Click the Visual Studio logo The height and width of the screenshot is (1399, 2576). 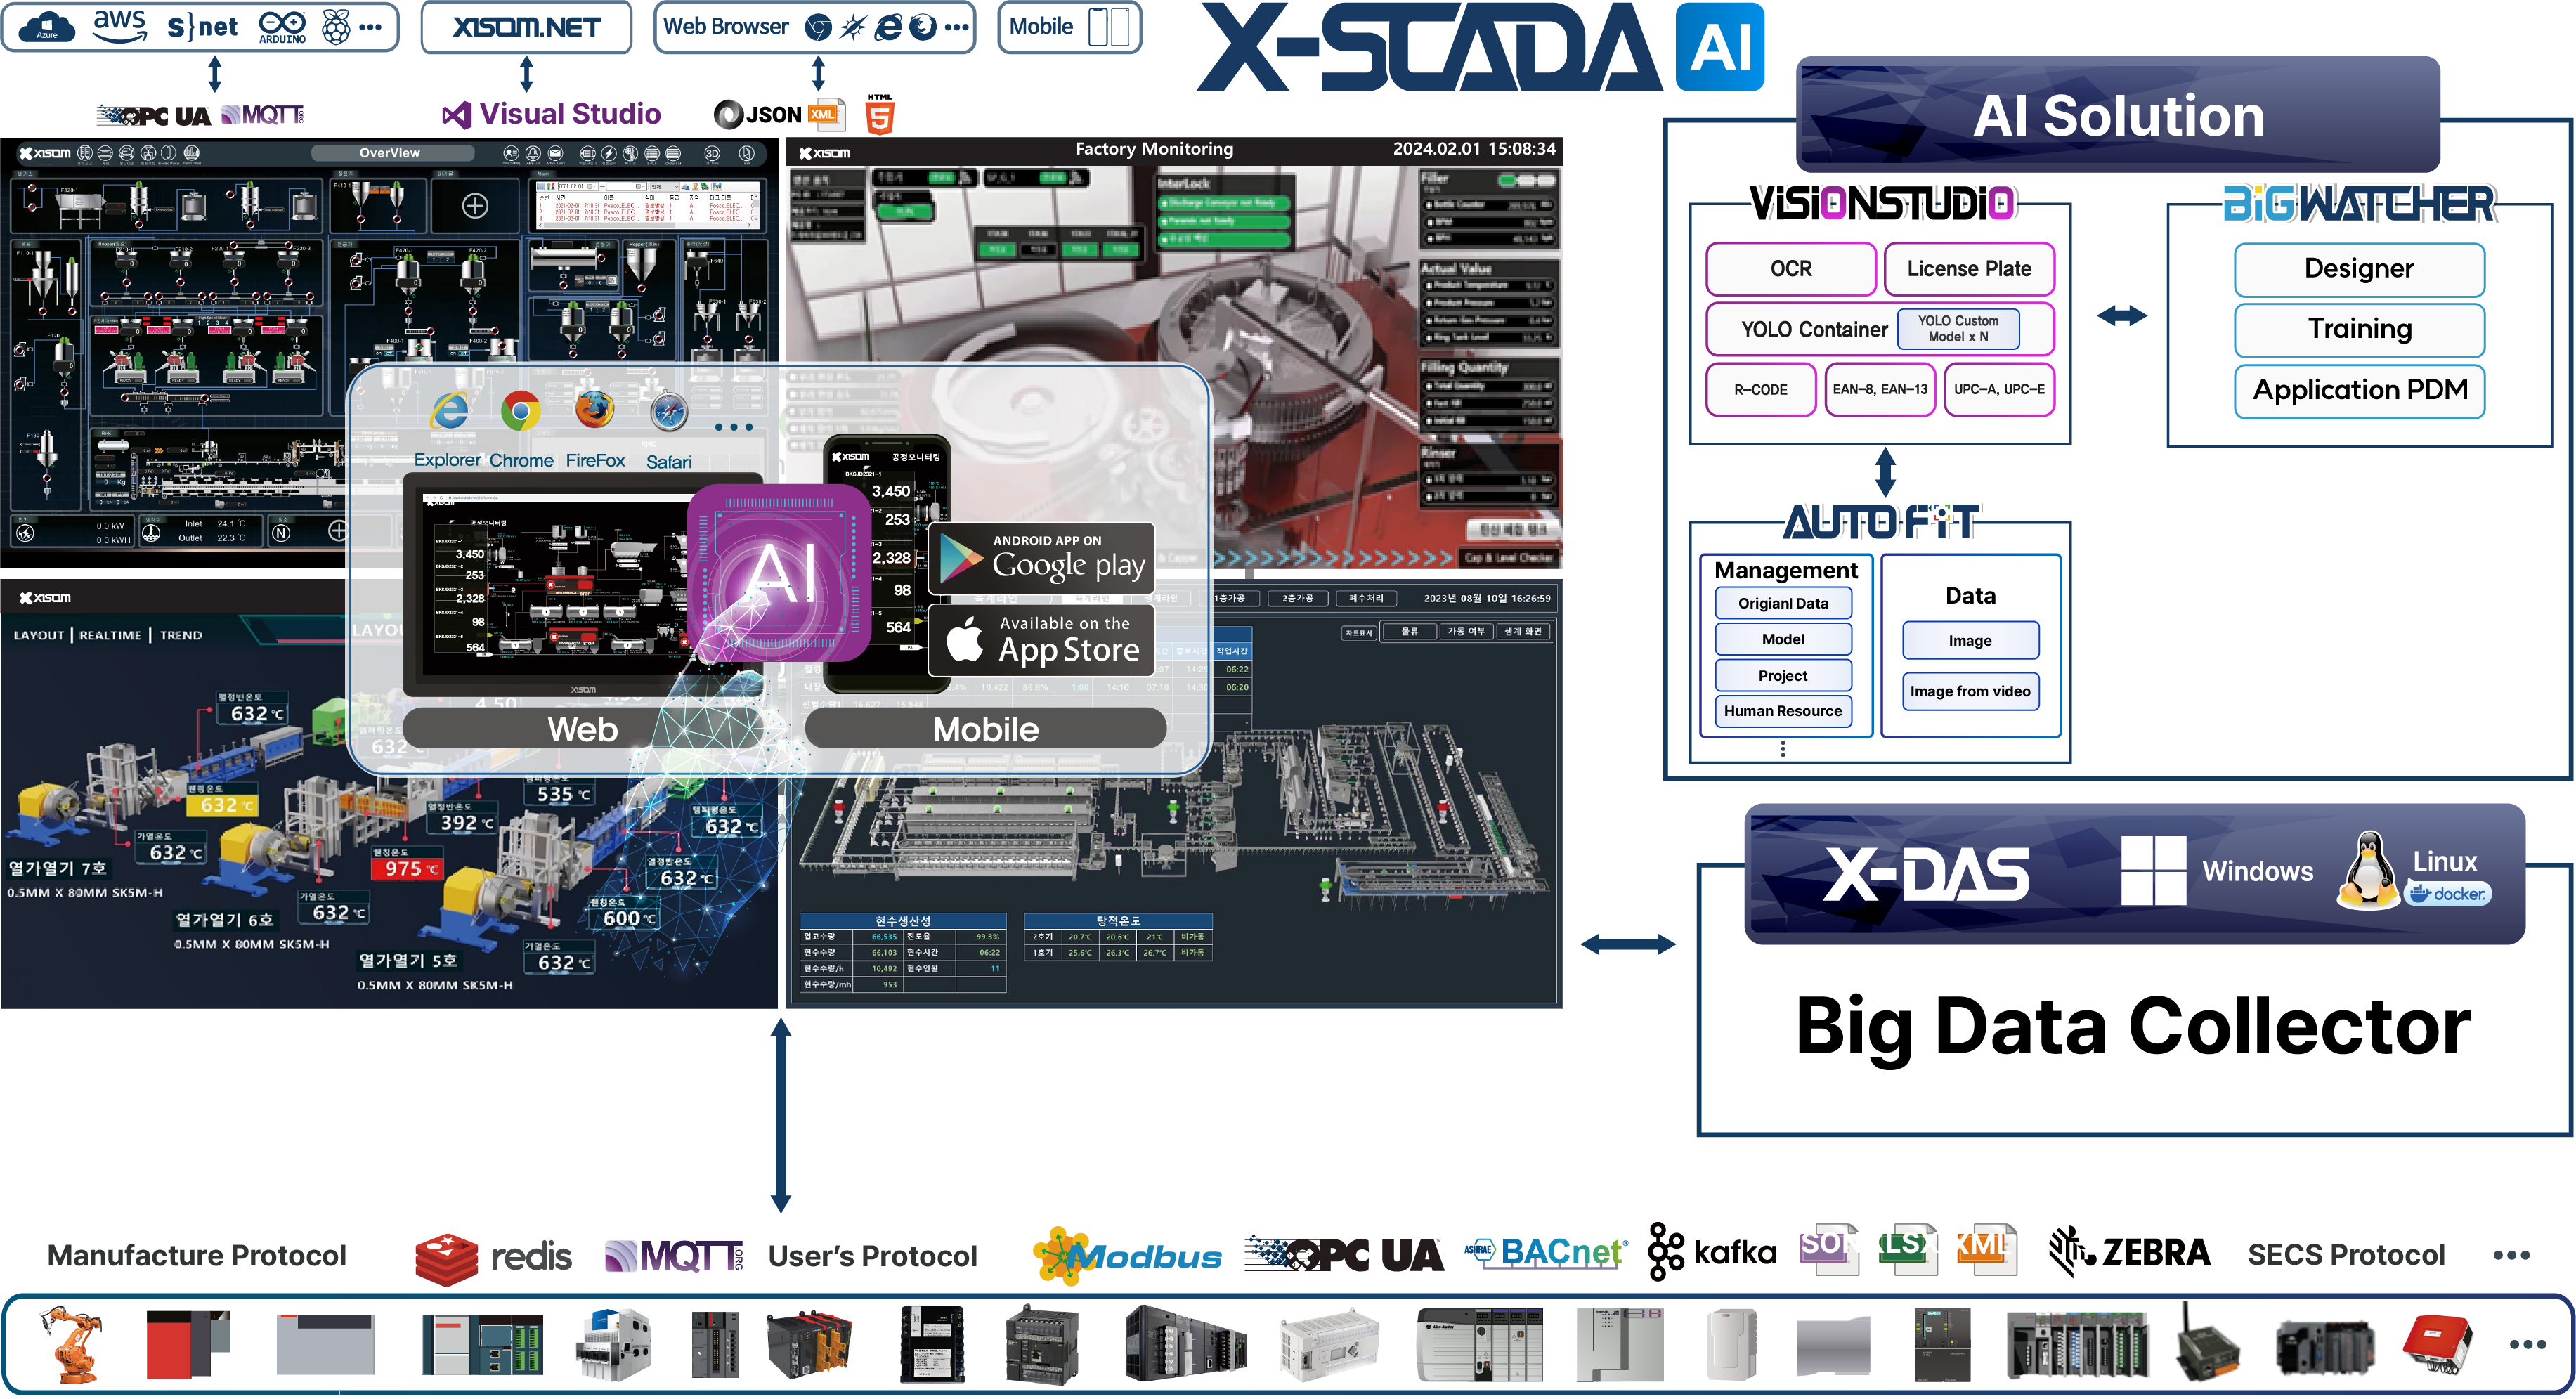point(551,114)
